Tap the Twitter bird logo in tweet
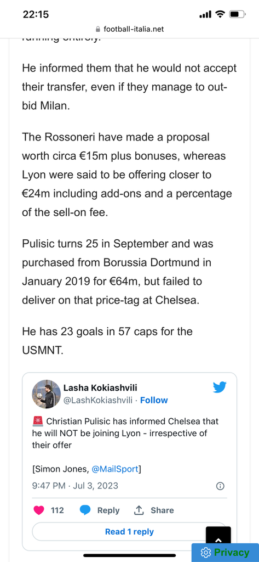 pos(220,387)
